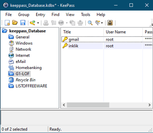
Task: Click the Open database folder icon
Action: pos(15,23)
